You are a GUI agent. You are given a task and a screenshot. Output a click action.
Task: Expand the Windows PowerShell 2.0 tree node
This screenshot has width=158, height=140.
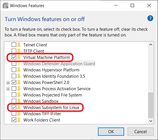coord(8,83)
